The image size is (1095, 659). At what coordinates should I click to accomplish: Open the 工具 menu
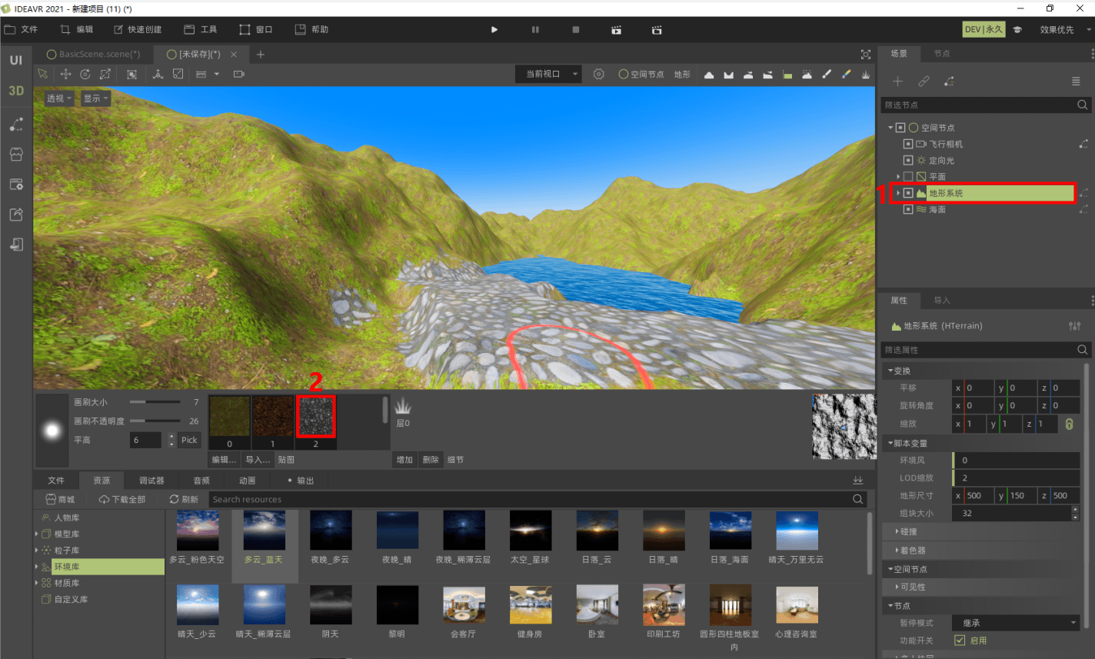(x=201, y=29)
